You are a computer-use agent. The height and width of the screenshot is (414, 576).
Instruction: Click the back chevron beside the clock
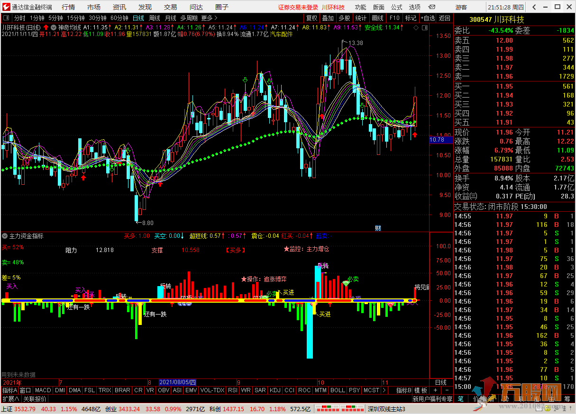(535, 7)
